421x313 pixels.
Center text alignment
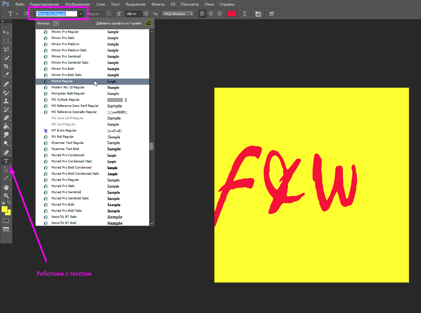211,14
